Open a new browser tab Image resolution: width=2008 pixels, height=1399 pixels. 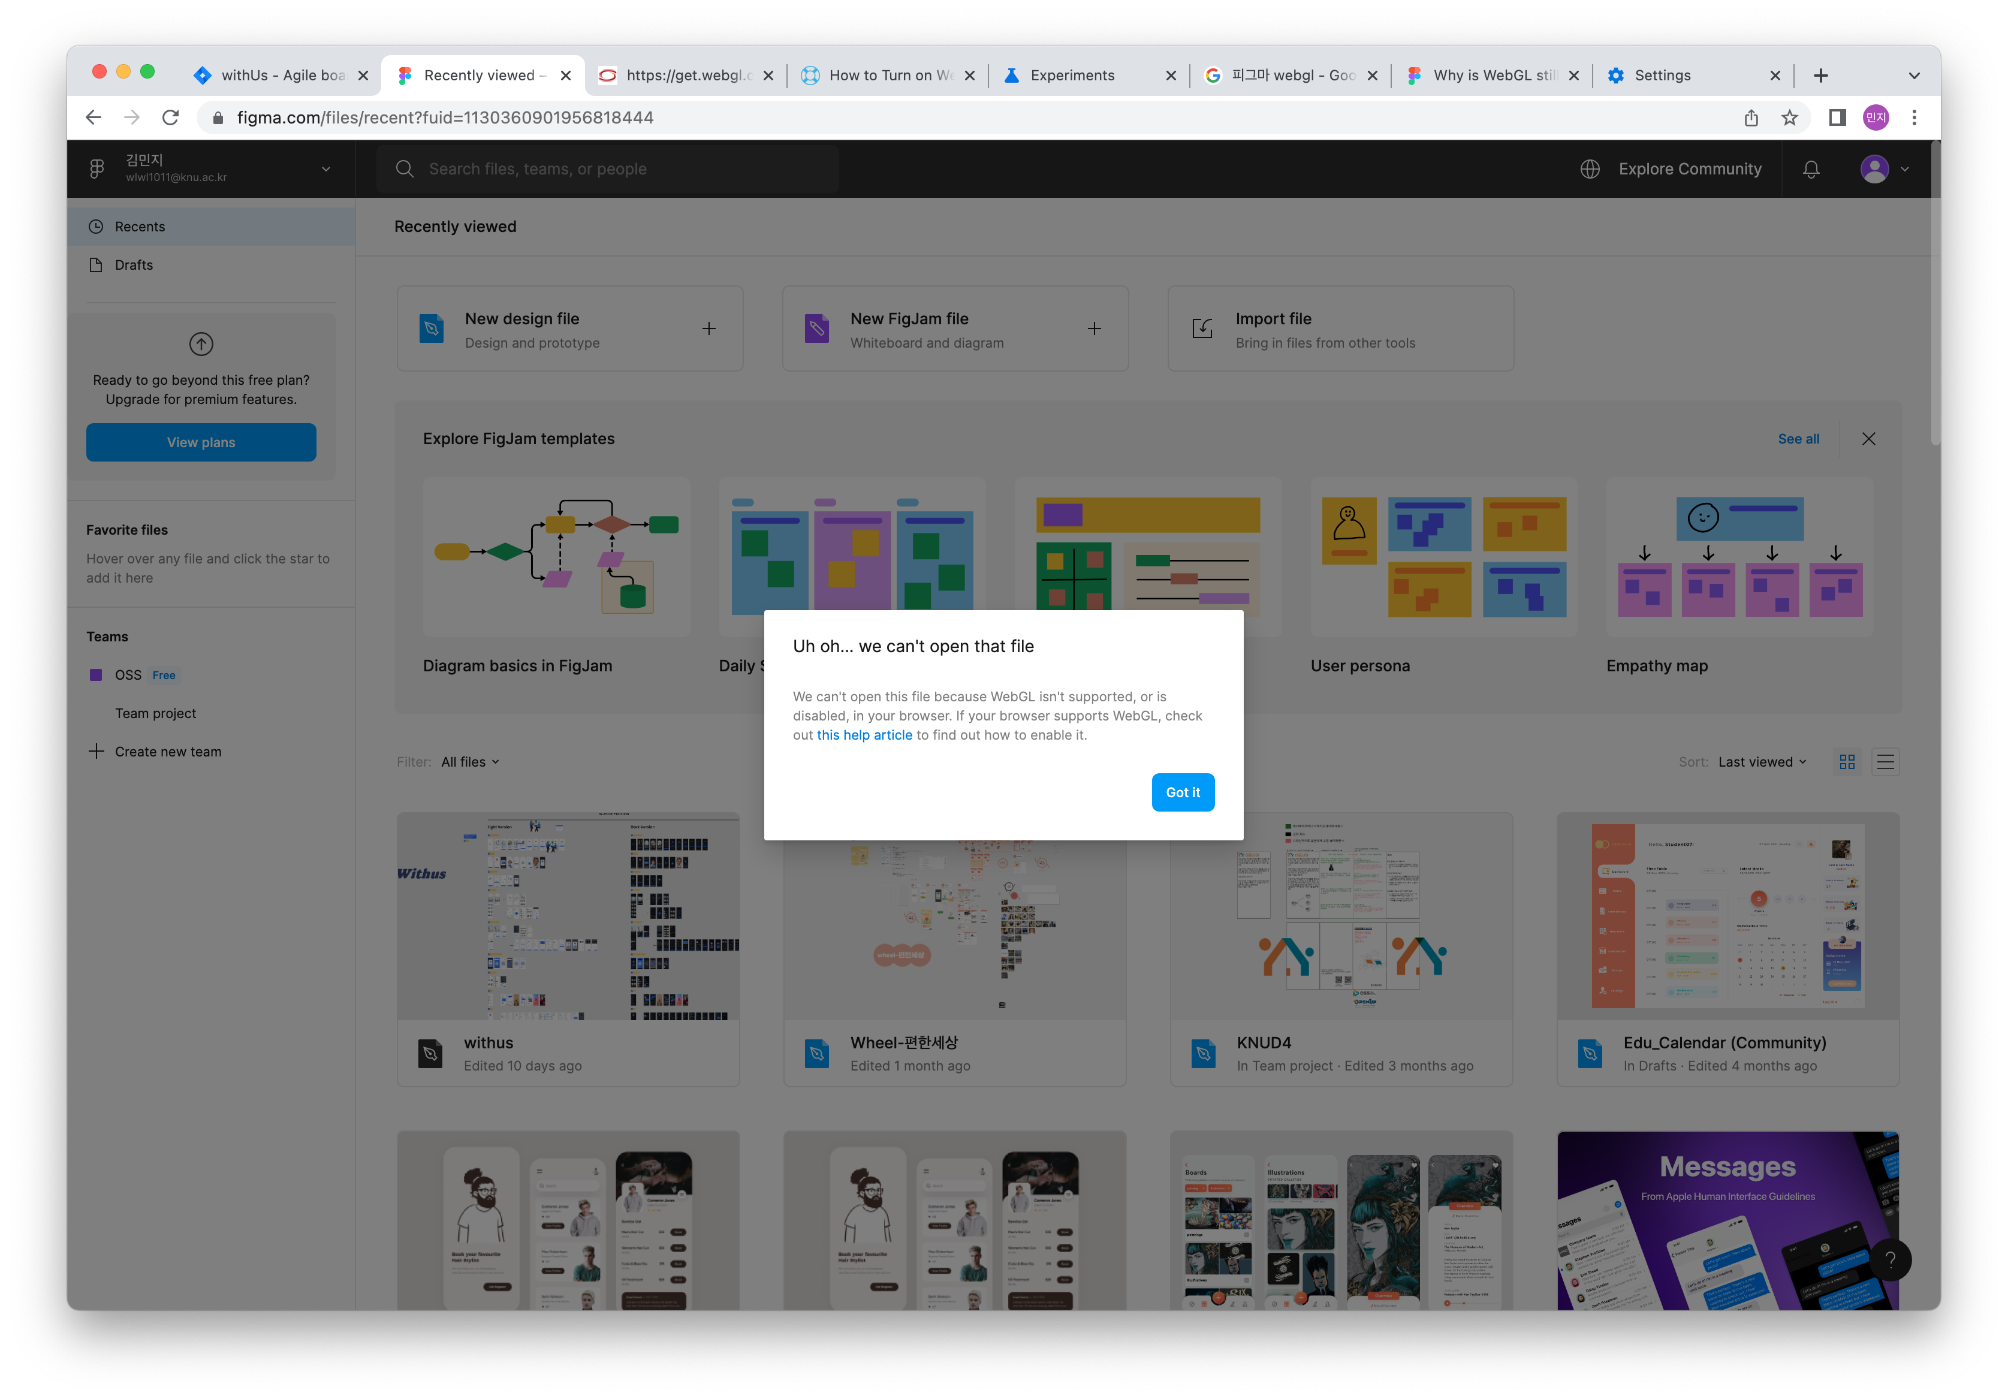[1821, 75]
